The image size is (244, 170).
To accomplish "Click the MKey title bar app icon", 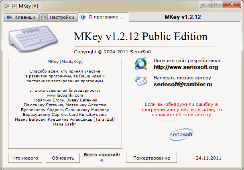I will coord(6,6).
